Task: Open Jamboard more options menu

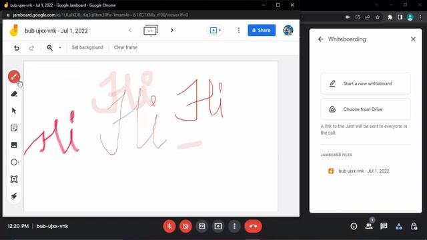Action: [239, 30]
